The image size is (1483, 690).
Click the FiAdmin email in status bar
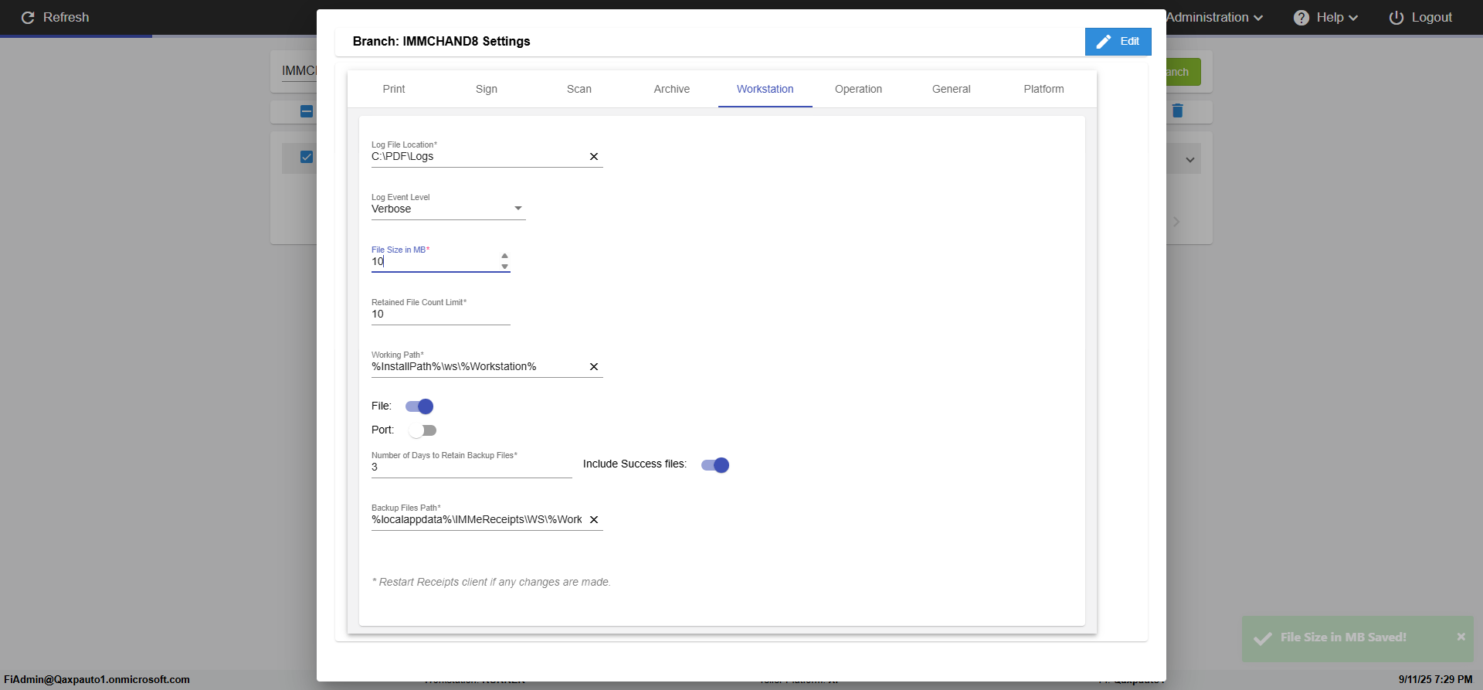pos(97,679)
